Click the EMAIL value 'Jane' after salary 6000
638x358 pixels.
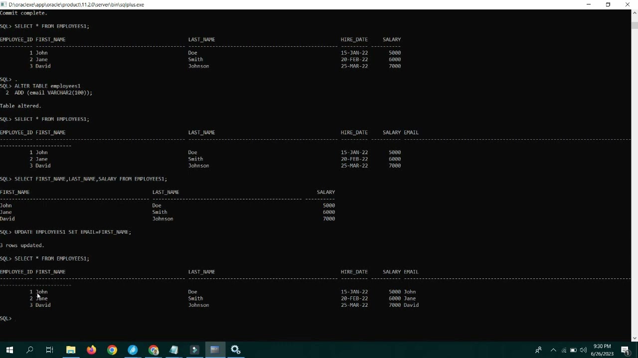(410, 298)
